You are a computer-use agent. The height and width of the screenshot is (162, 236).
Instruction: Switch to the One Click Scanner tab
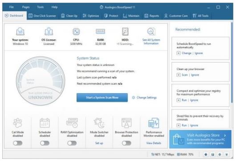(42, 16)
